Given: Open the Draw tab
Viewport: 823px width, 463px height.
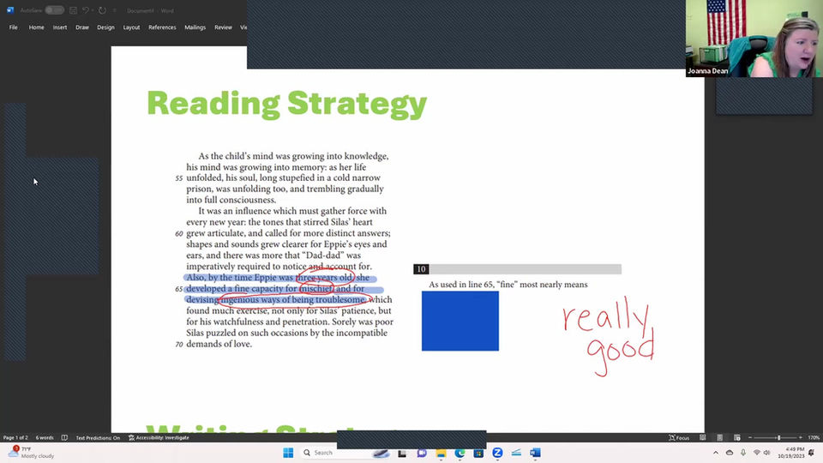Looking at the screenshot, I should pos(82,27).
